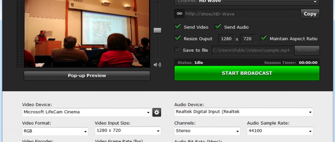This screenshot has height=142, width=335.
Task: Open the Audio Sample Rate dropdown
Action: [x=280, y=131]
